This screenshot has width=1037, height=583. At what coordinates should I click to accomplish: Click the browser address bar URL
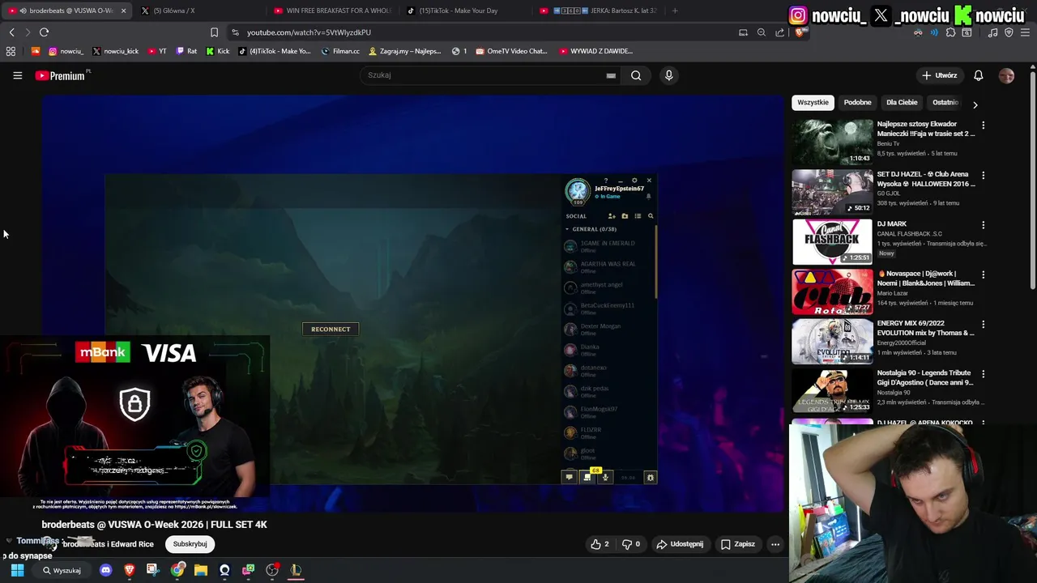pos(309,32)
